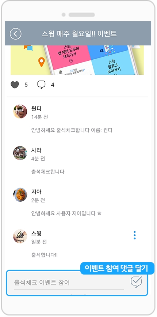Select username 스윙

36,234
